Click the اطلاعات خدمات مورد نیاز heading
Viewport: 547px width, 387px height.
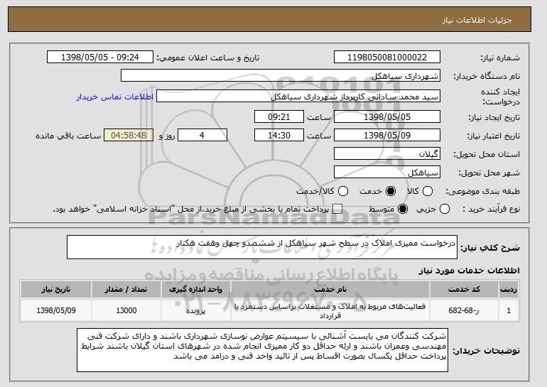[x=469, y=271]
